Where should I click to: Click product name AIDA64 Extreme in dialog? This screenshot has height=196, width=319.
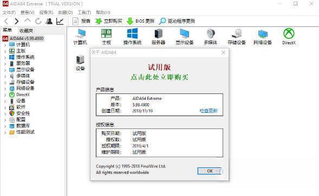147,98
